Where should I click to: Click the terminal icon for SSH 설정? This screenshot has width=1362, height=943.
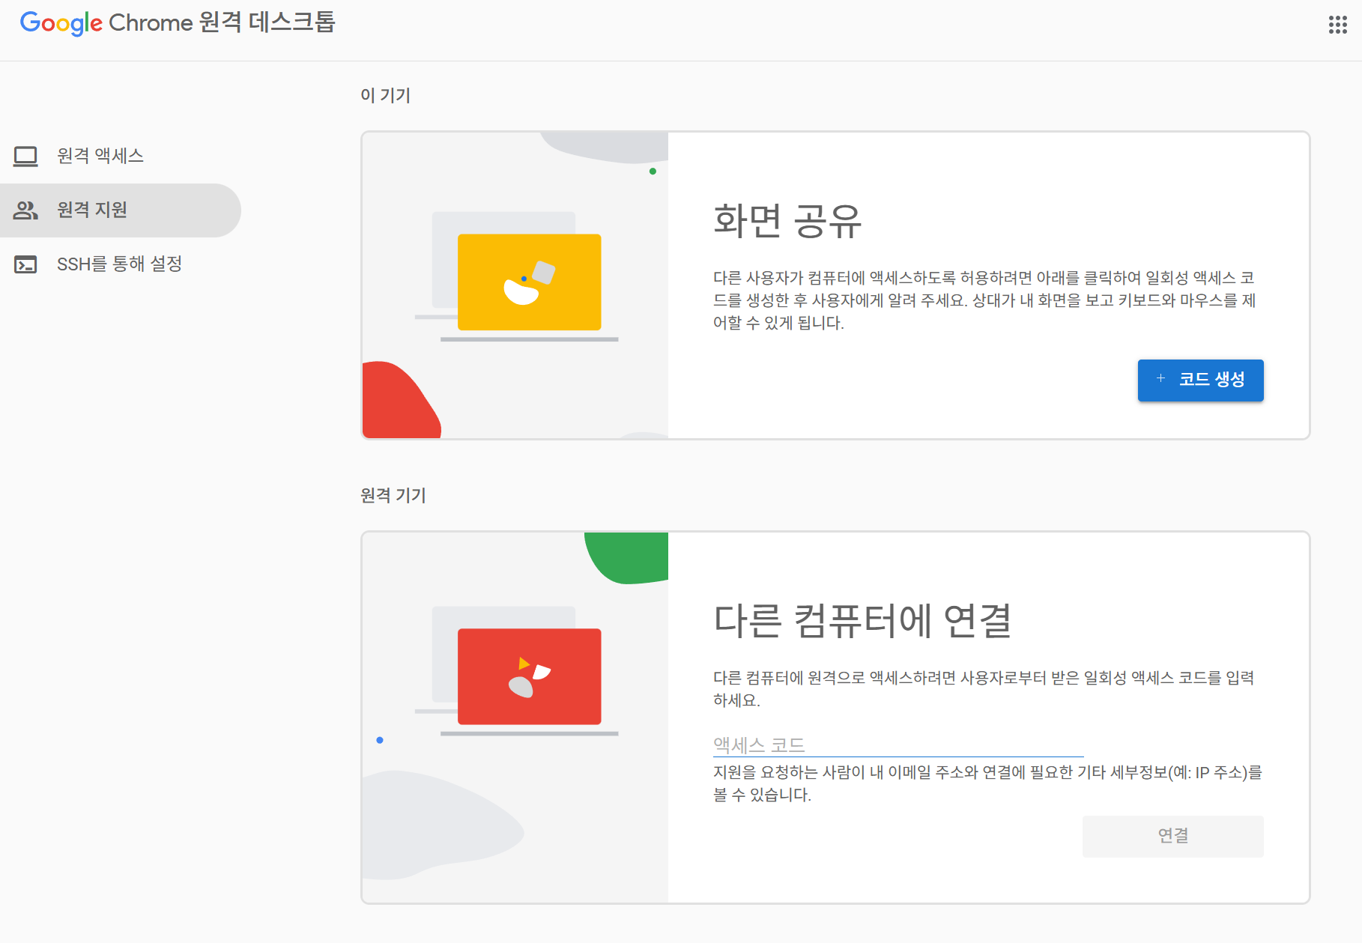(x=25, y=264)
